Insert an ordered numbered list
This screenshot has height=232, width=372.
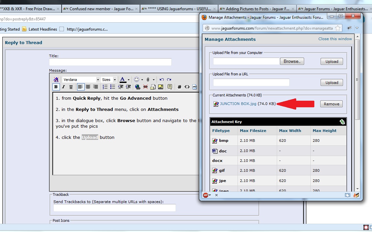pyautogui.click(x=105, y=87)
